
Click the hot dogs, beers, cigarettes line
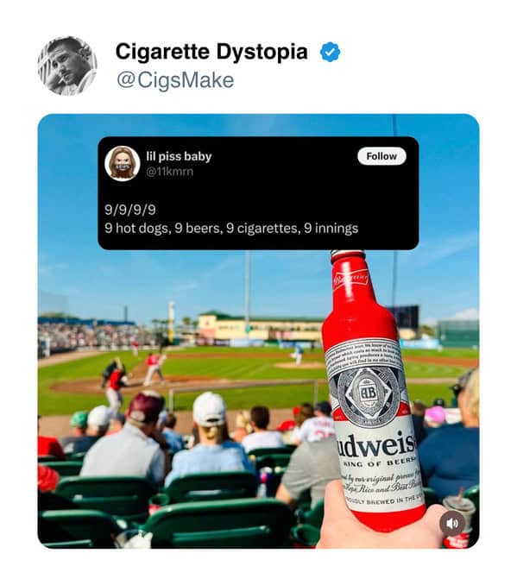click(231, 228)
